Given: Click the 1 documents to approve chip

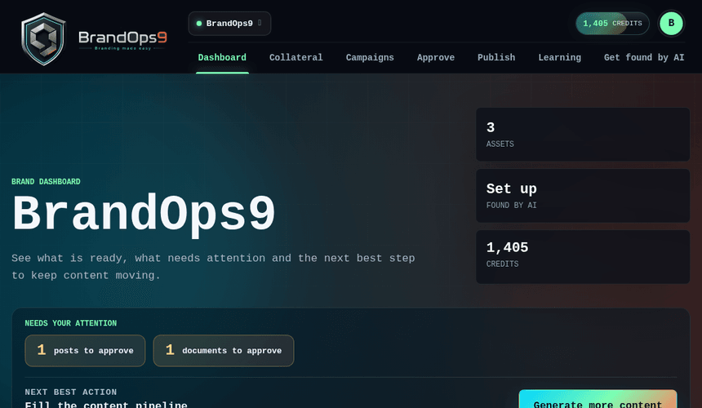Looking at the screenshot, I should (224, 351).
